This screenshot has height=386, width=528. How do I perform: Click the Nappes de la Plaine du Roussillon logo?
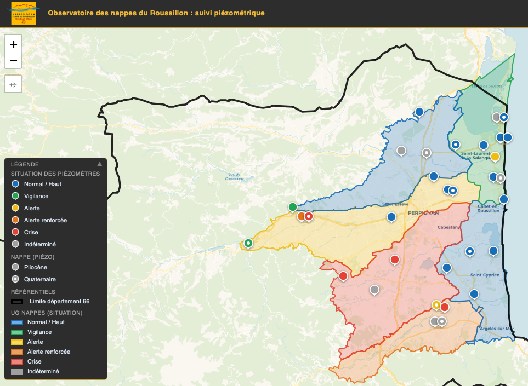[24, 13]
